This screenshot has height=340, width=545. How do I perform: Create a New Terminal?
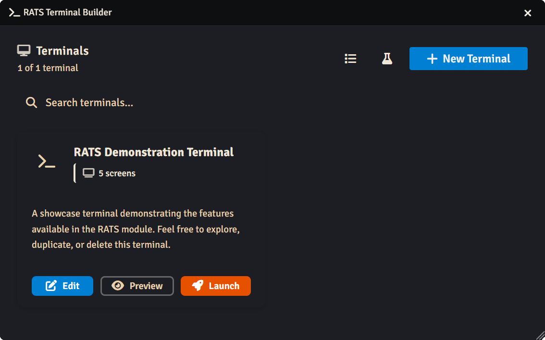468,59
